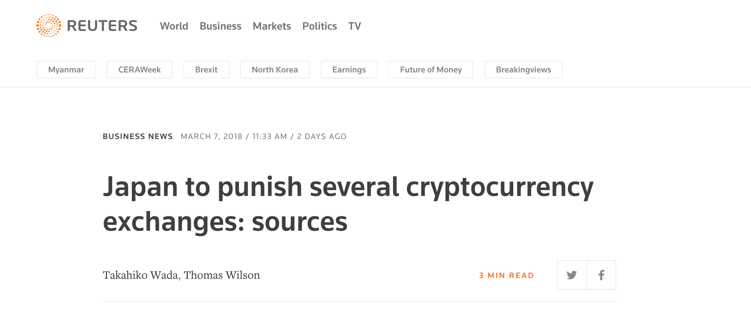The width and height of the screenshot is (751, 315).
Task: View author Thomas Wilson's profile
Action: pos(222,275)
